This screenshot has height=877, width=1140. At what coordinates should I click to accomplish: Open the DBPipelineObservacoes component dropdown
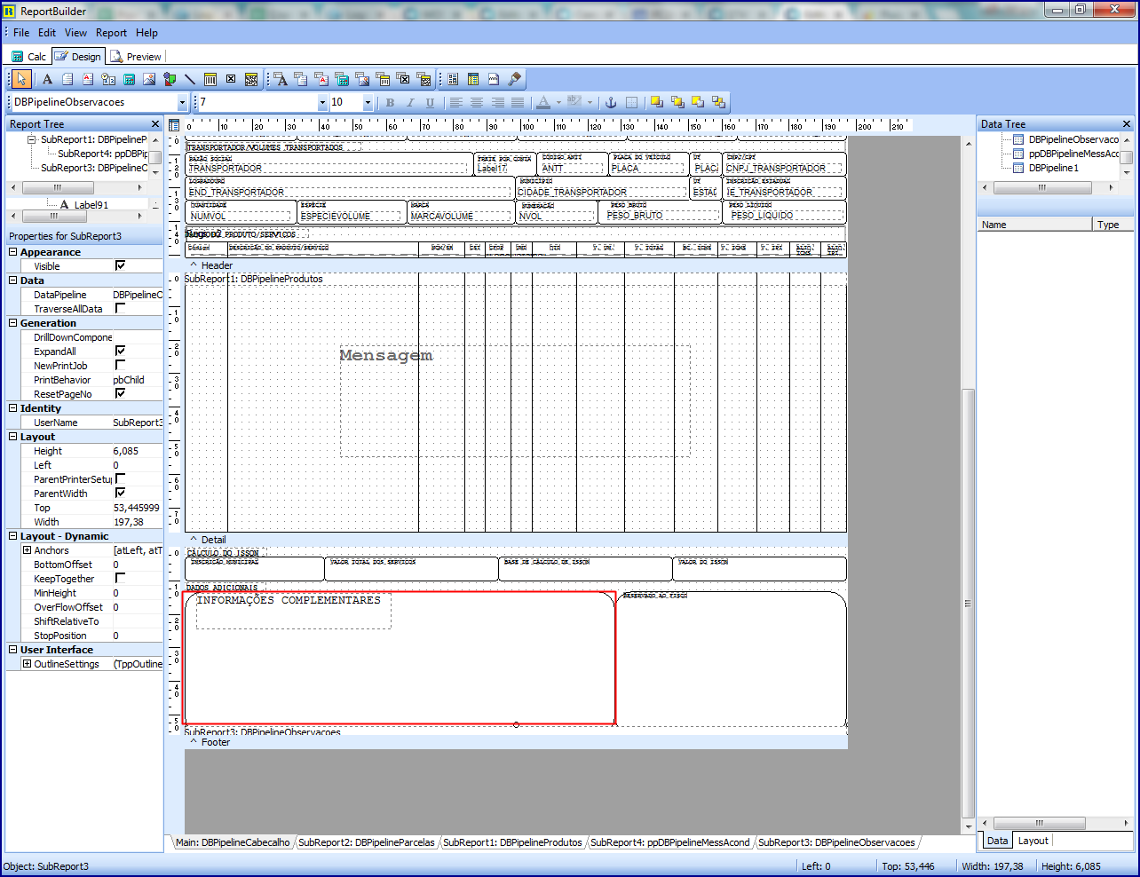pos(183,102)
